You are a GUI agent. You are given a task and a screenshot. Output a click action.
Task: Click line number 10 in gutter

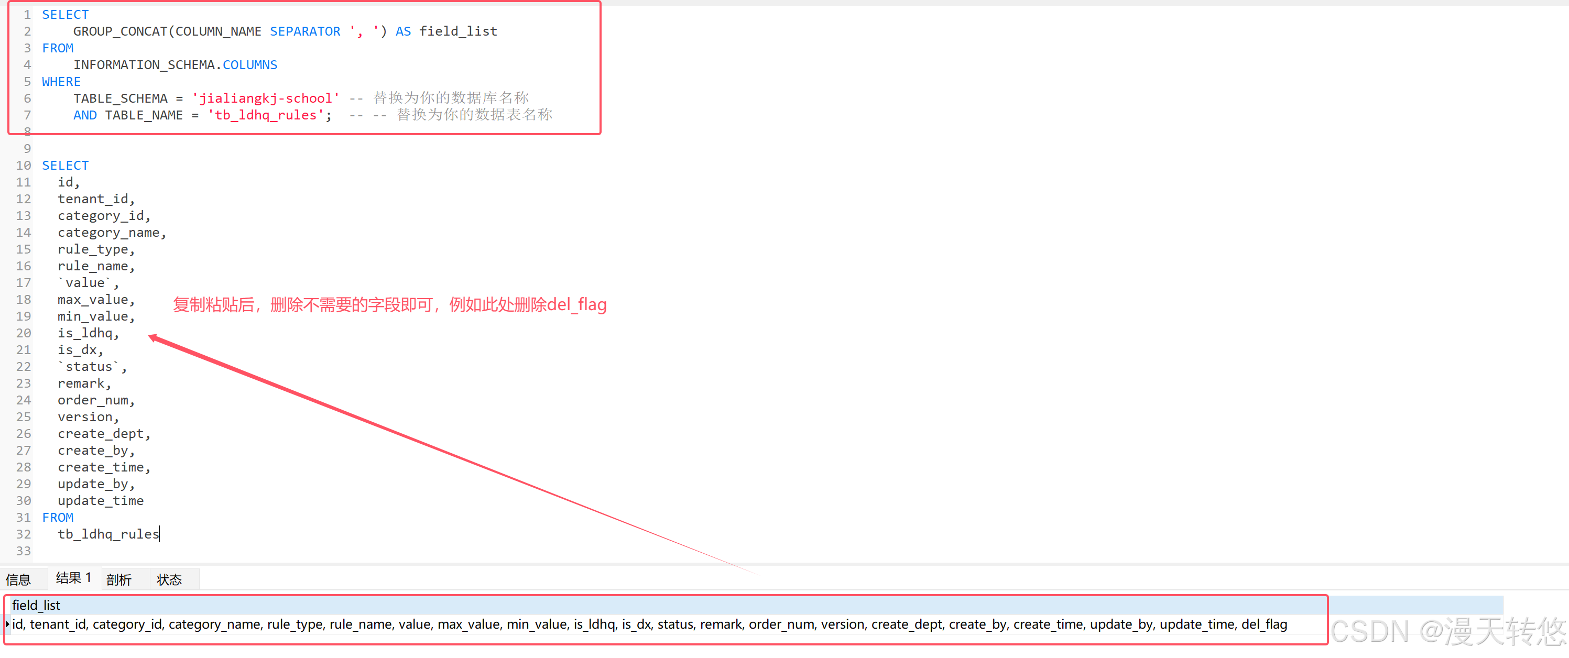[23, 165]
